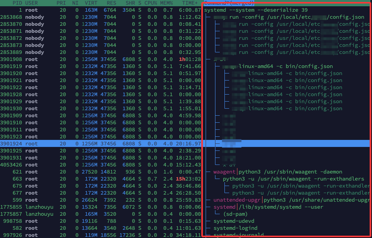Click the RES column header
Viewport: 372px width, 238px height.
click(x=111, y=3)
